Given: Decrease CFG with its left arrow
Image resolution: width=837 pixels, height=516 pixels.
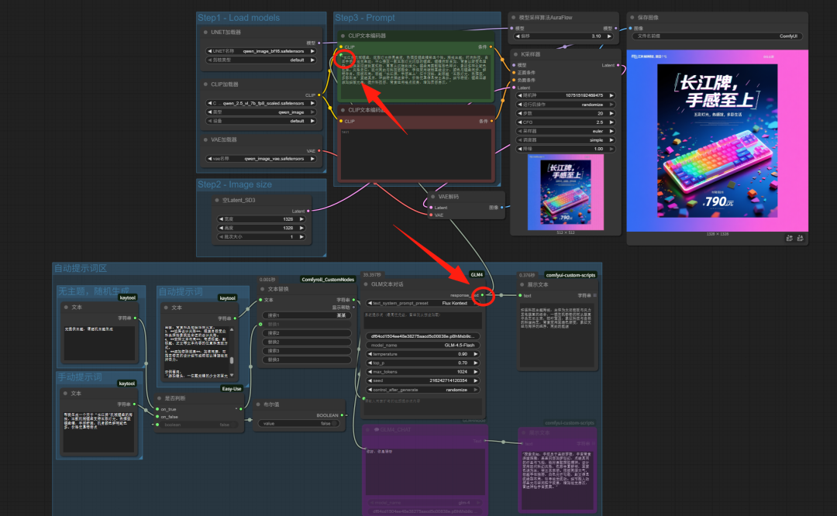Looking at the screenshot, I should [520, 122].
